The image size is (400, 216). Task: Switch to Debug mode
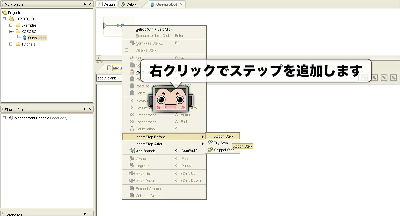[x=129, y=4]
